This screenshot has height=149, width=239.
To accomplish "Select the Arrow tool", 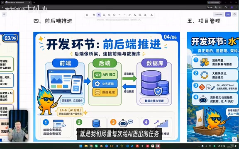I will point(119,15).
